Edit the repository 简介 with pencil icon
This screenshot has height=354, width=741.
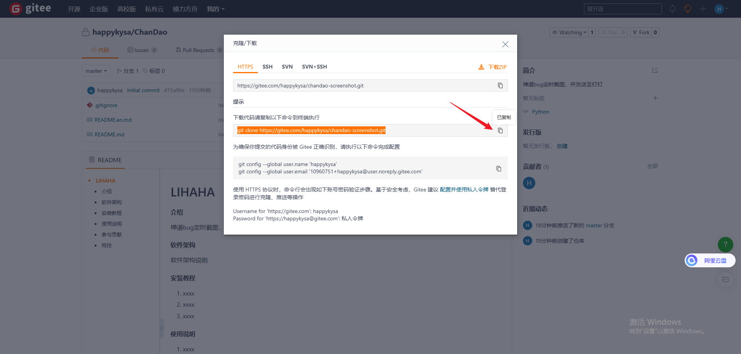click(655, 70)
